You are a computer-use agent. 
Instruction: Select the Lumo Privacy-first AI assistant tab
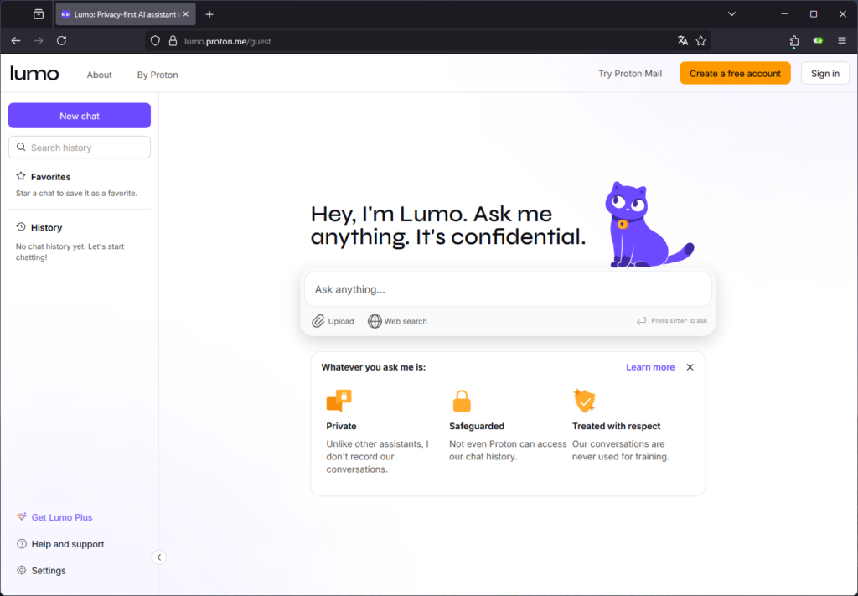(x=126, y=14)
